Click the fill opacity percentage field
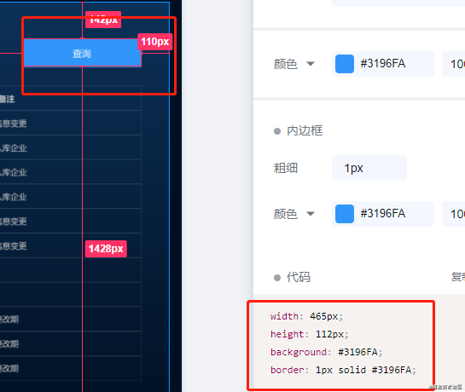 (453, 64)
